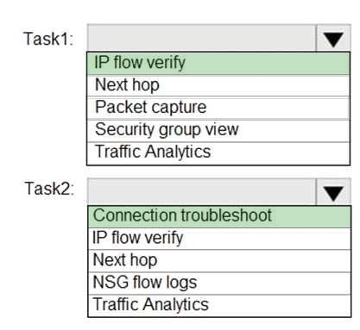Click the empty Task1 selection field
The height and width of the screenshot is (330, 360).
pos(201,39)
